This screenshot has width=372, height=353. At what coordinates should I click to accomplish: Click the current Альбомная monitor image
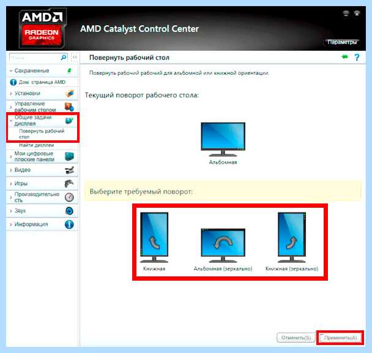point(223,139)
